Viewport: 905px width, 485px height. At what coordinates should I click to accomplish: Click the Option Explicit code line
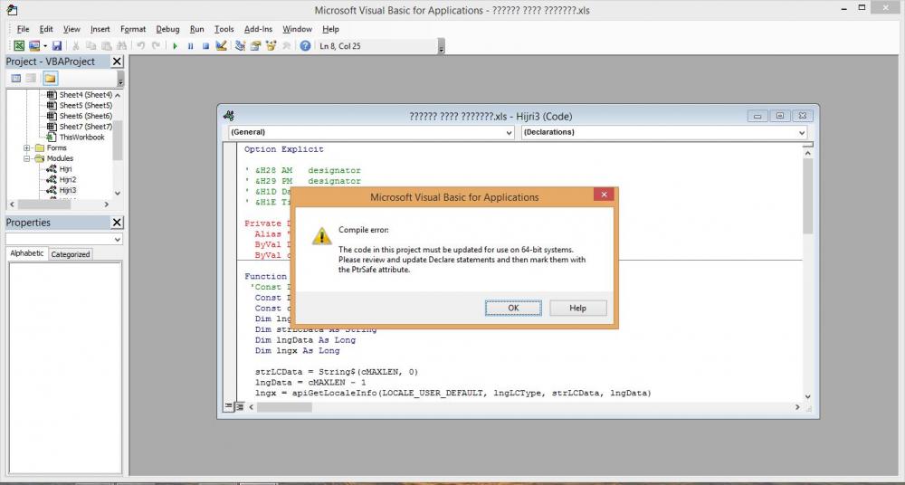tap(284, 149)
